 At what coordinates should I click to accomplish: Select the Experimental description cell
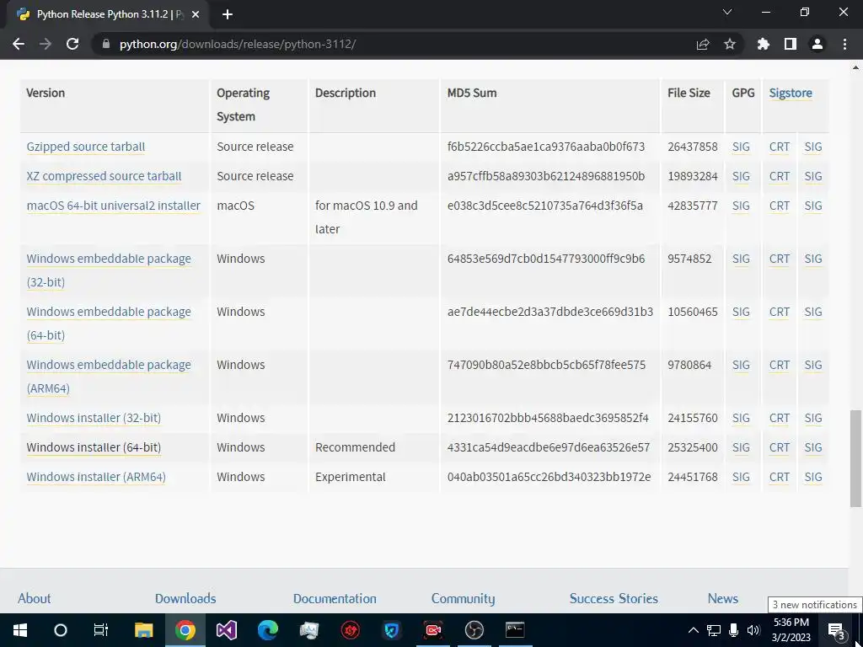(350, 477)
